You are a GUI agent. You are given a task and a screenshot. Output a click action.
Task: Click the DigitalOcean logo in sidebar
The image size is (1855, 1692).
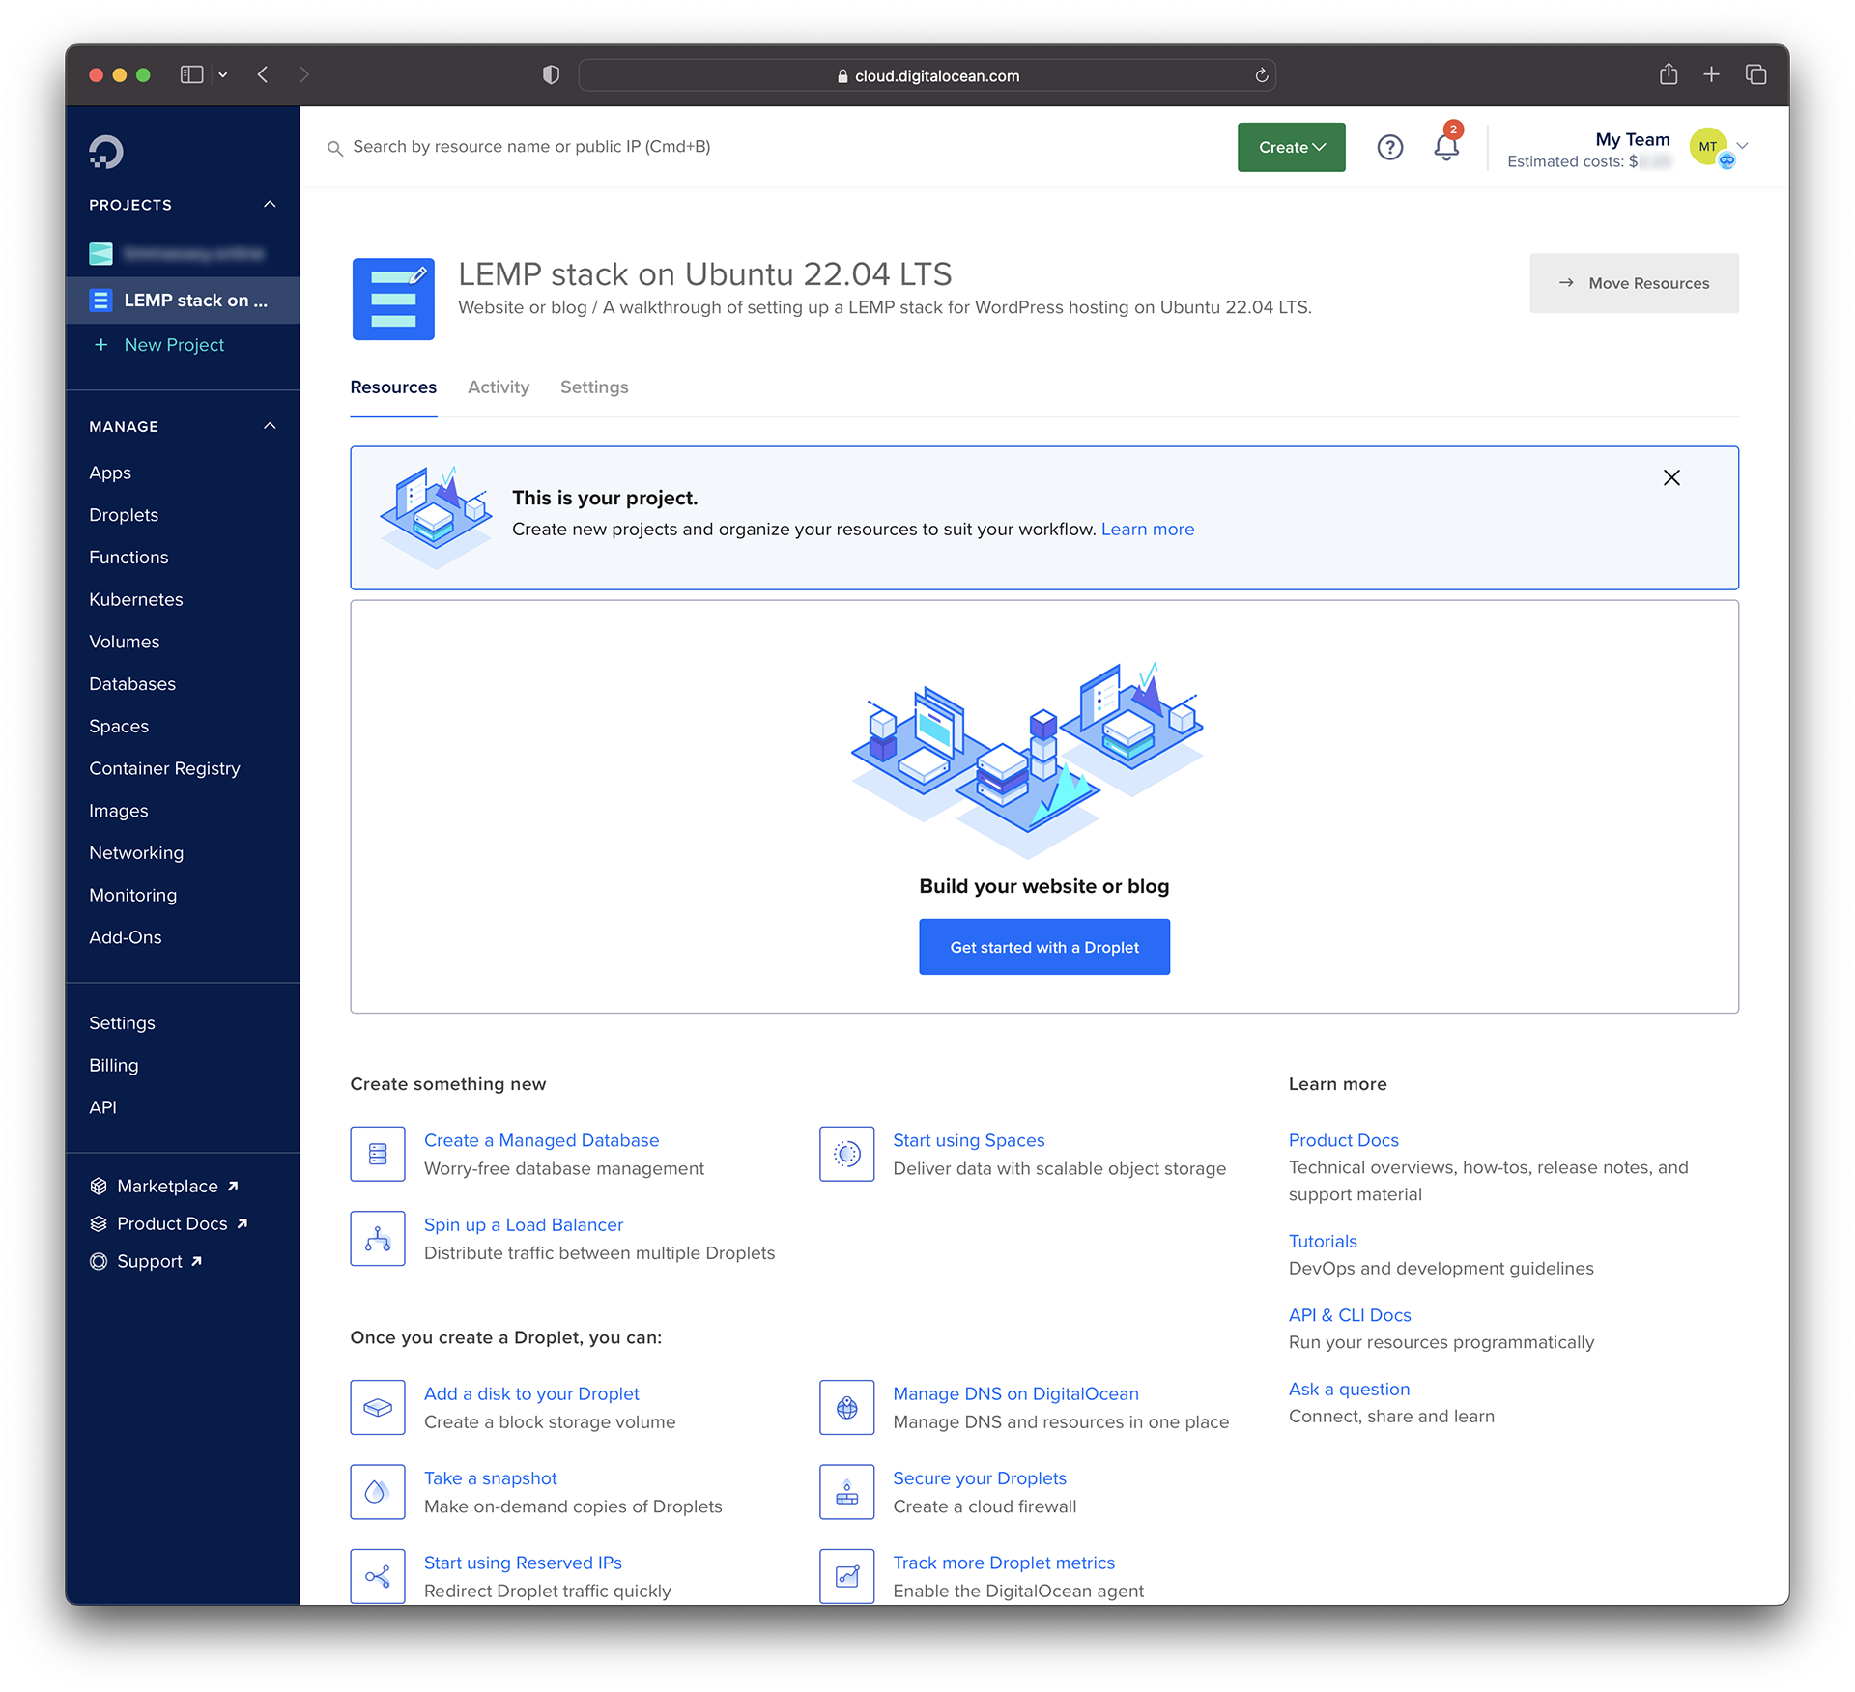tap(106, 152)
